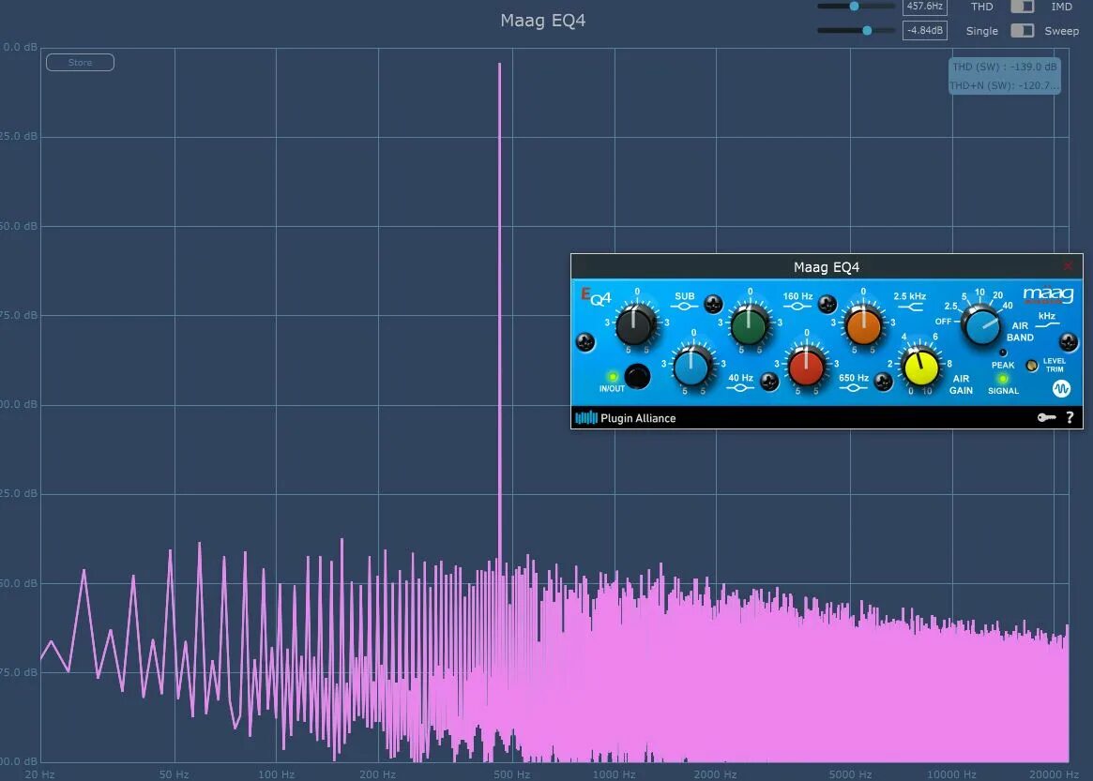Click the 500 Hz axis label
This screenshot has height=781, width=1093.
point(512,774)
